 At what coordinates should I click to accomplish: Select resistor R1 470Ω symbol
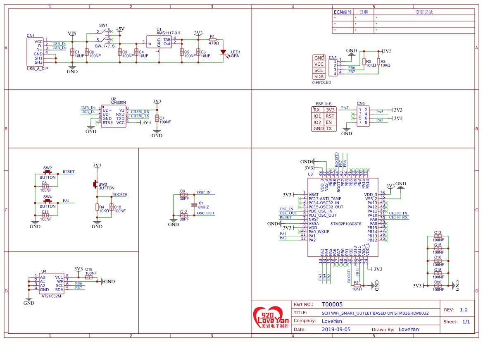[212, 40]
